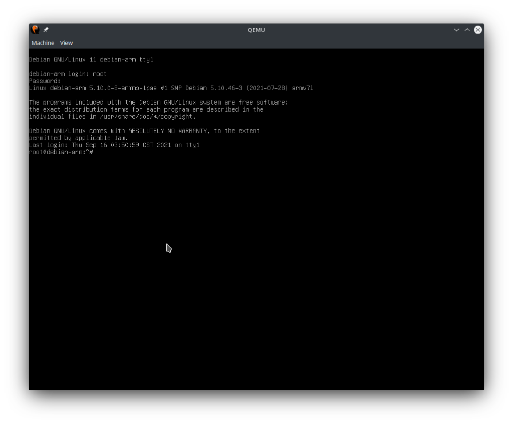Click the Last login timestamp line
513x424 pixels.
[x=114, y=145]
